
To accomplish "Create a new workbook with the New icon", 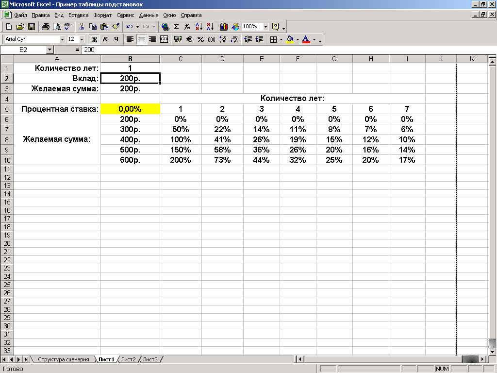I will pyautogui.click(x=9, y=27).
